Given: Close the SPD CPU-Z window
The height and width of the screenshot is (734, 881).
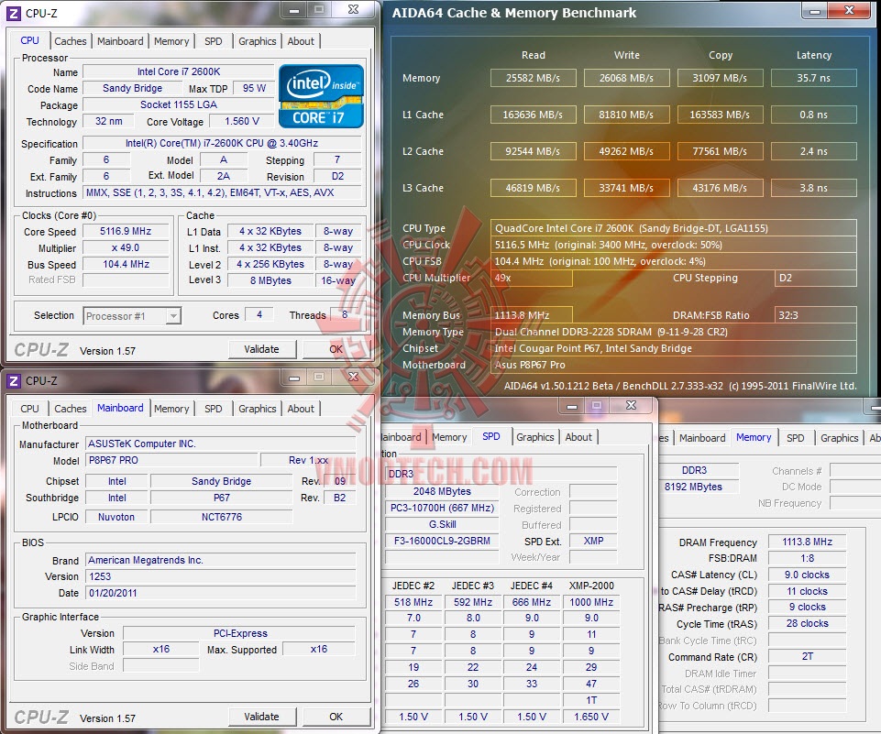Looking at the screenshot, I should click(x=631, y=405).
